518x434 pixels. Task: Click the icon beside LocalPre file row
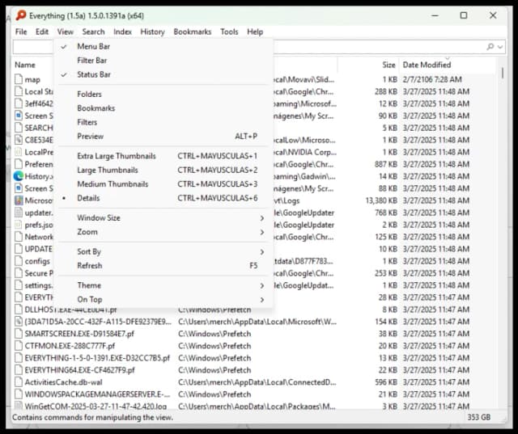coord(19,152)
